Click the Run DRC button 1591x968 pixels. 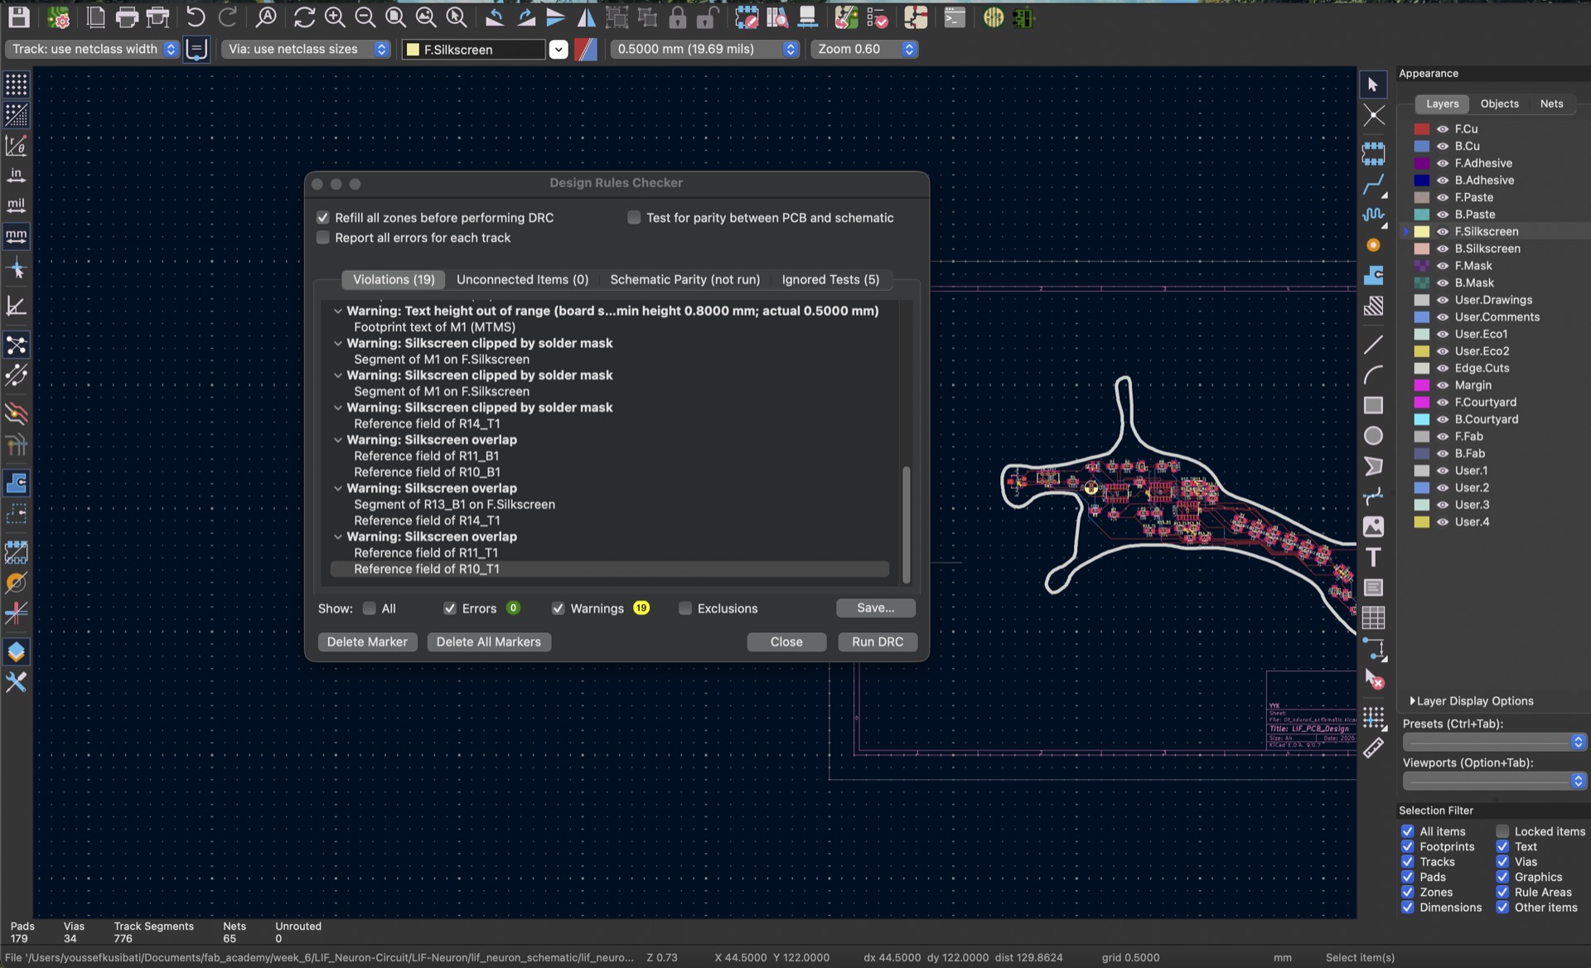click(x=878, y=641)
